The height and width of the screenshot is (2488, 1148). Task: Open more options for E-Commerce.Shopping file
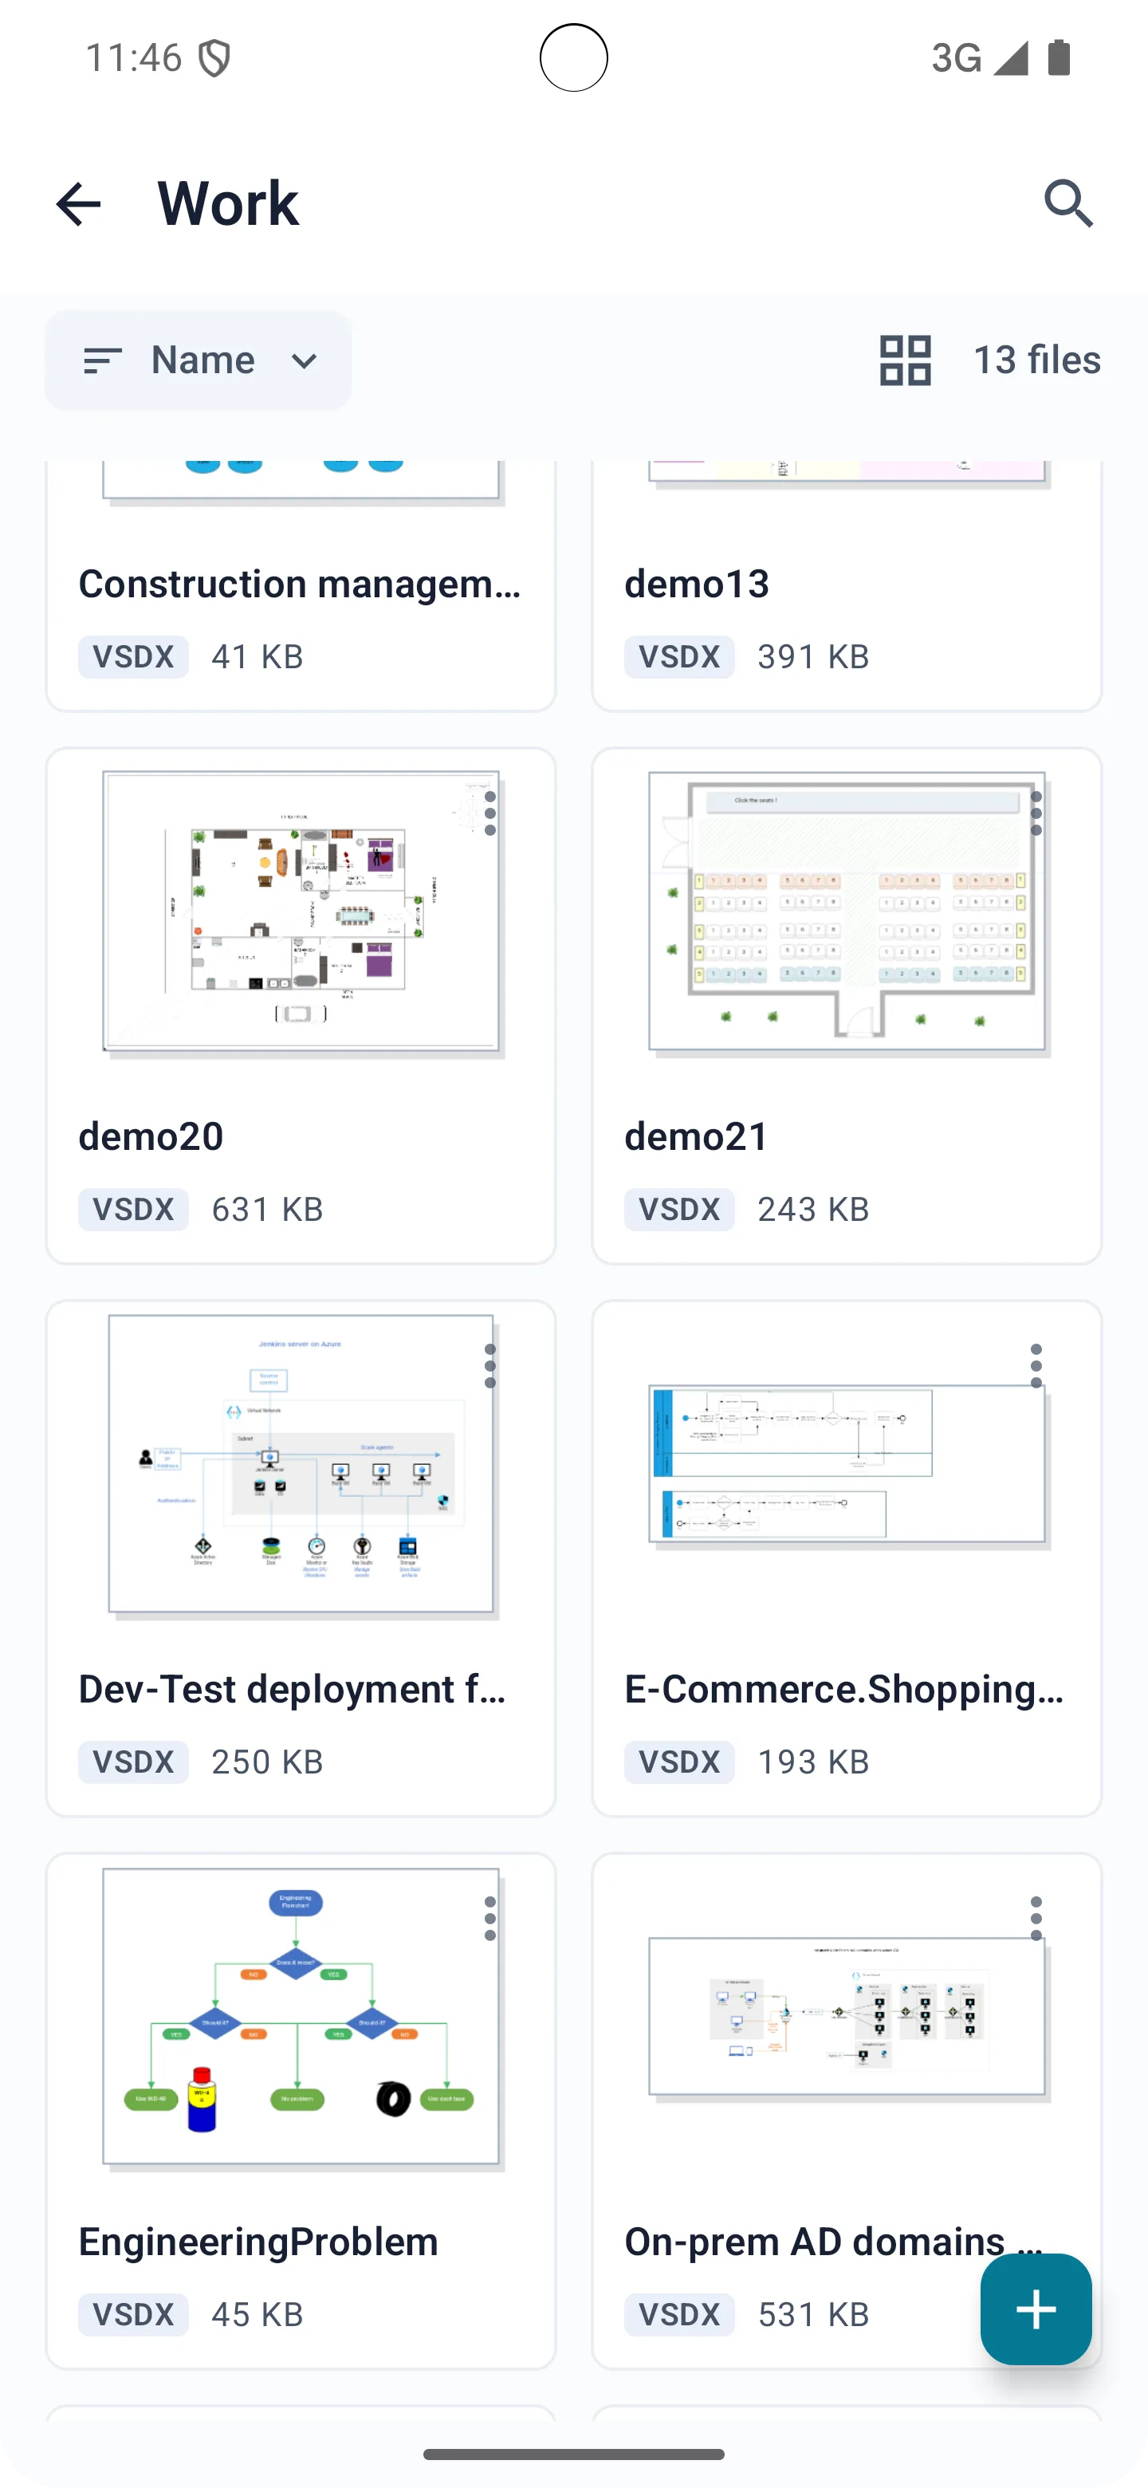pyautogui.click(x=1036, y=1367)
